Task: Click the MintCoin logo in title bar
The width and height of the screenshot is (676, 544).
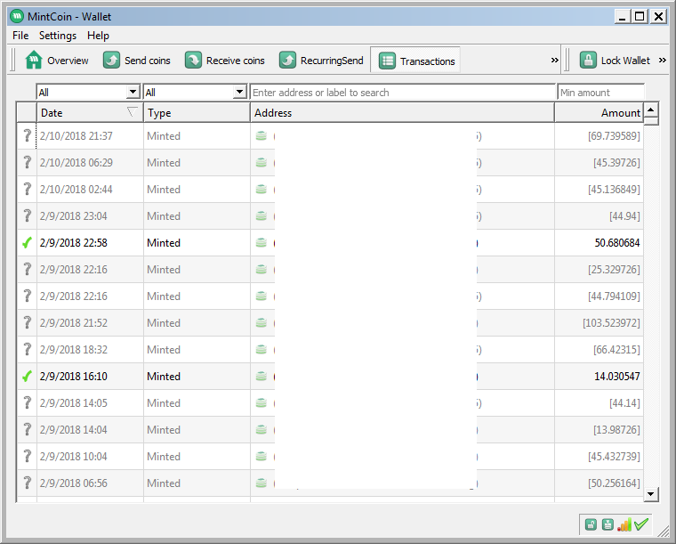Action: click(x=17, y=16)
